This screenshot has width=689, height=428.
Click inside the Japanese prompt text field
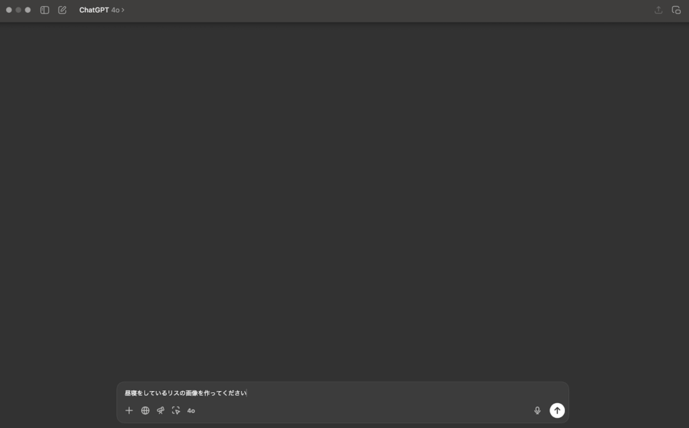[x=342, y=393]
